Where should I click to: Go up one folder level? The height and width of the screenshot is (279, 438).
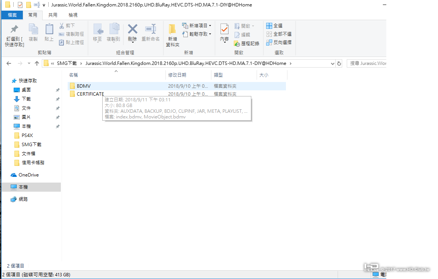coord(36,63)
